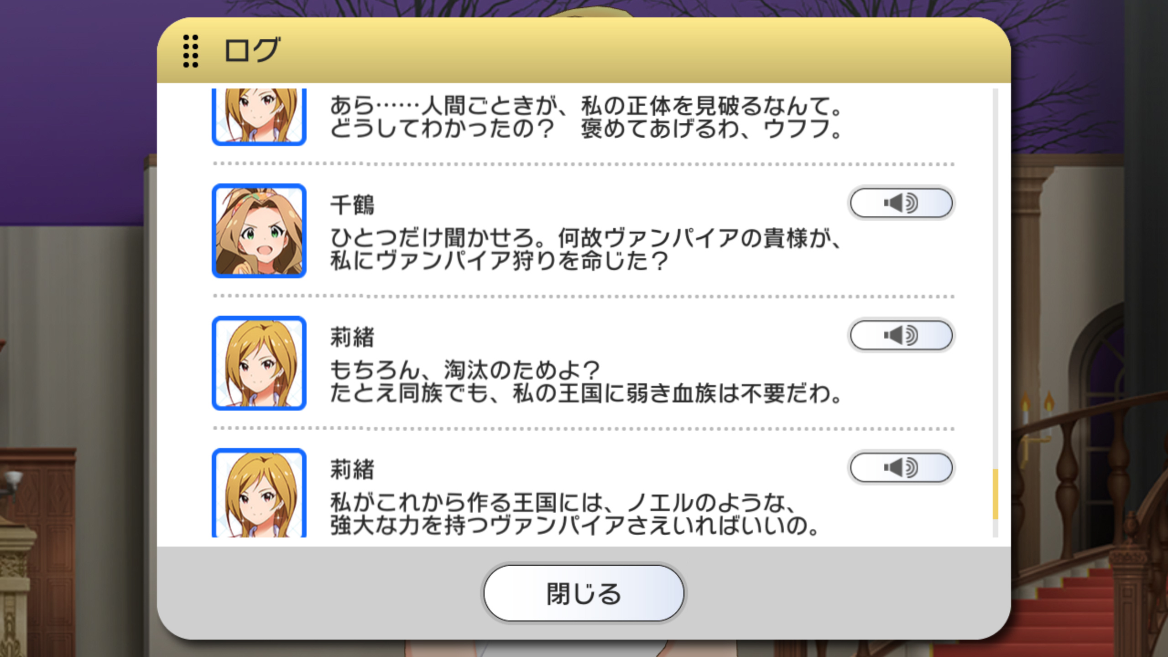Screen dimensions: 1168x657
Task: Play voice for 莉緒's 淘汰のためよ line
Action: [x=901, y=335]
